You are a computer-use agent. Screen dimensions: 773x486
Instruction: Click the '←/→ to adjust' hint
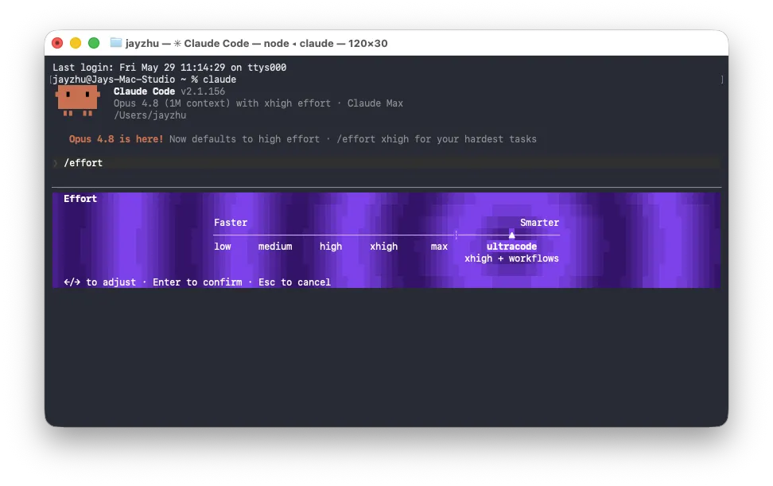[99, 282]
